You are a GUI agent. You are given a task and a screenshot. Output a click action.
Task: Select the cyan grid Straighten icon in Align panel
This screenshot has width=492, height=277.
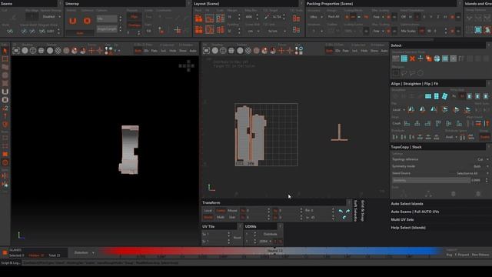click(x=428, y=96)
